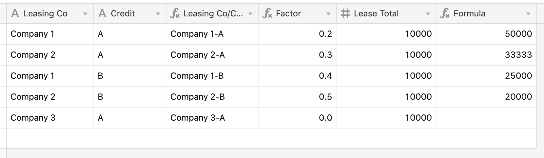544x158 pixels.
Task: Select the 0.5 Factor cell
Action: point(298,97)
